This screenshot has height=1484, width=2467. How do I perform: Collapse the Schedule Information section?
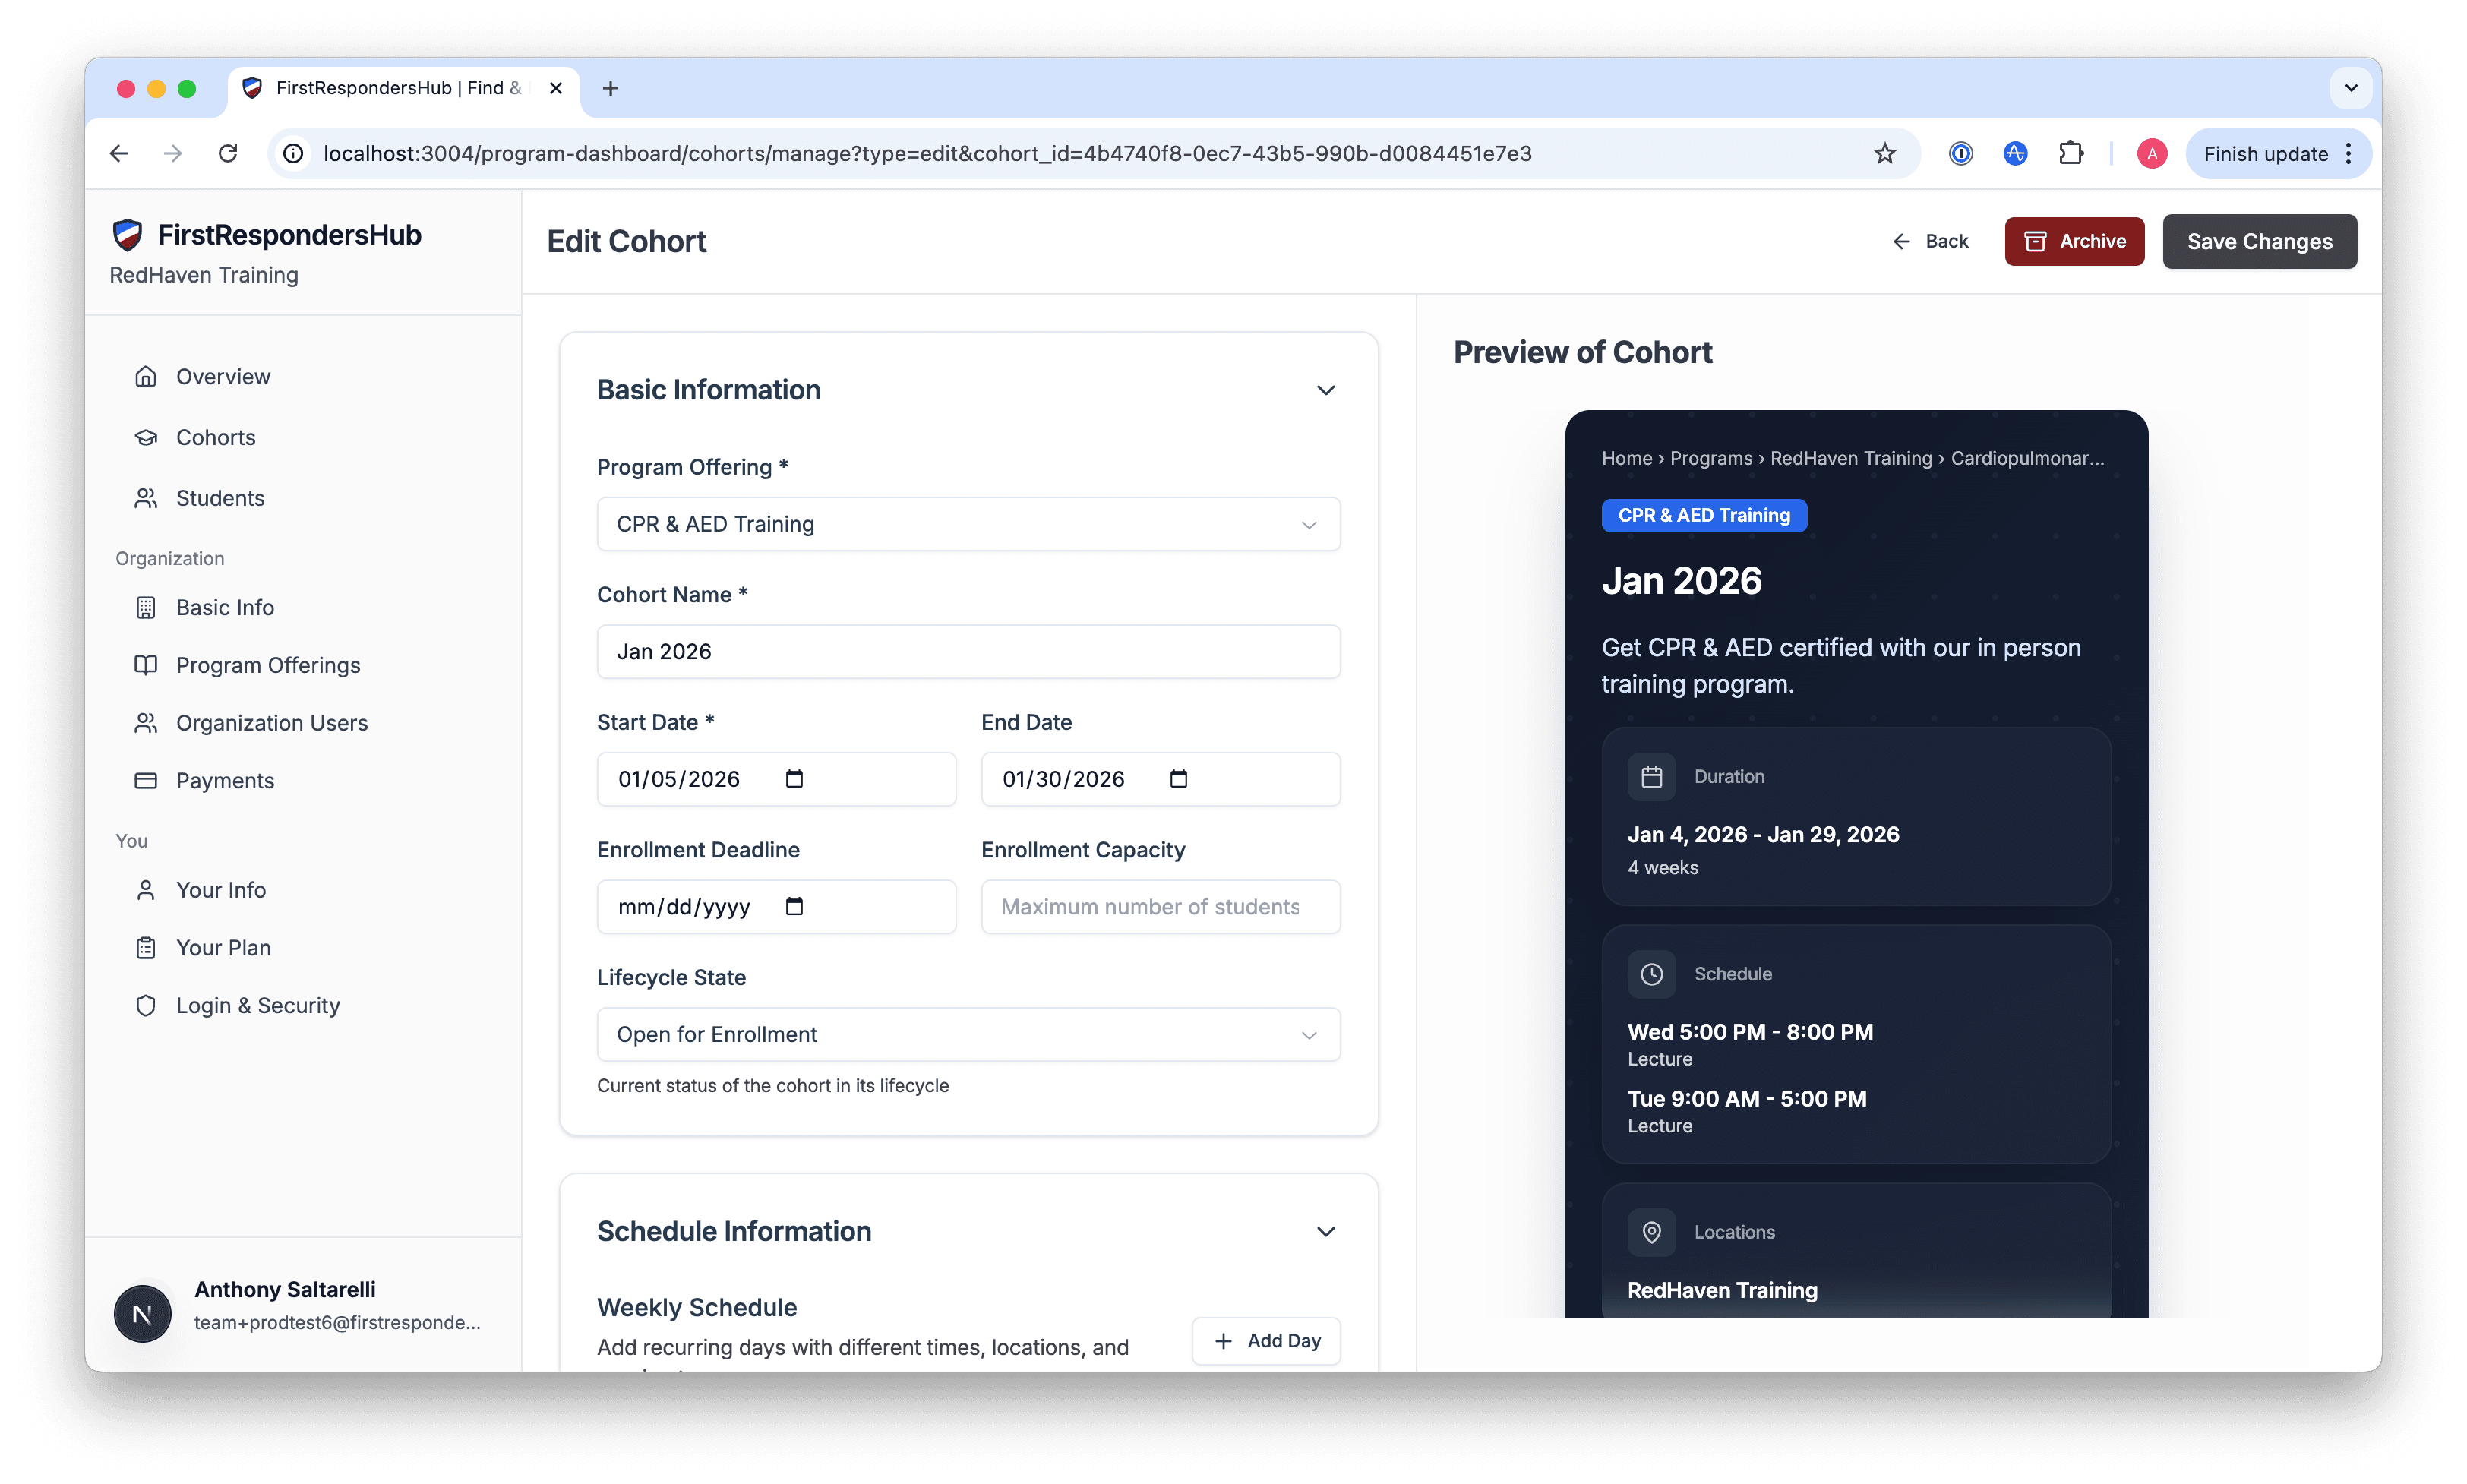point(1326,1231)
